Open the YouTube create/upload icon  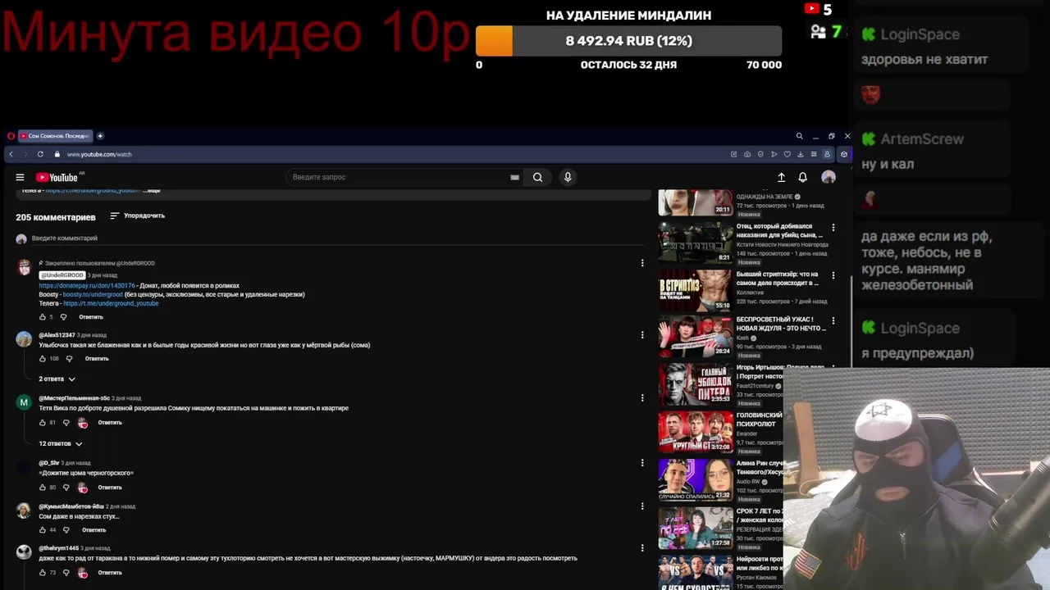tap(781, 177)
